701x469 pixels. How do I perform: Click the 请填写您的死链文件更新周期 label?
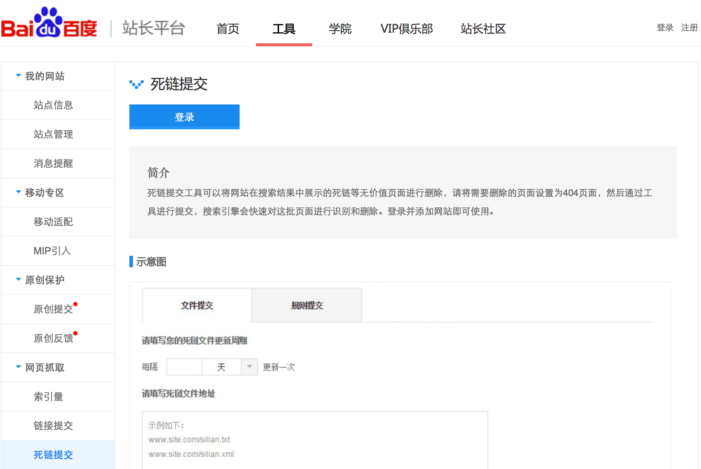click(x=194, y=341)
